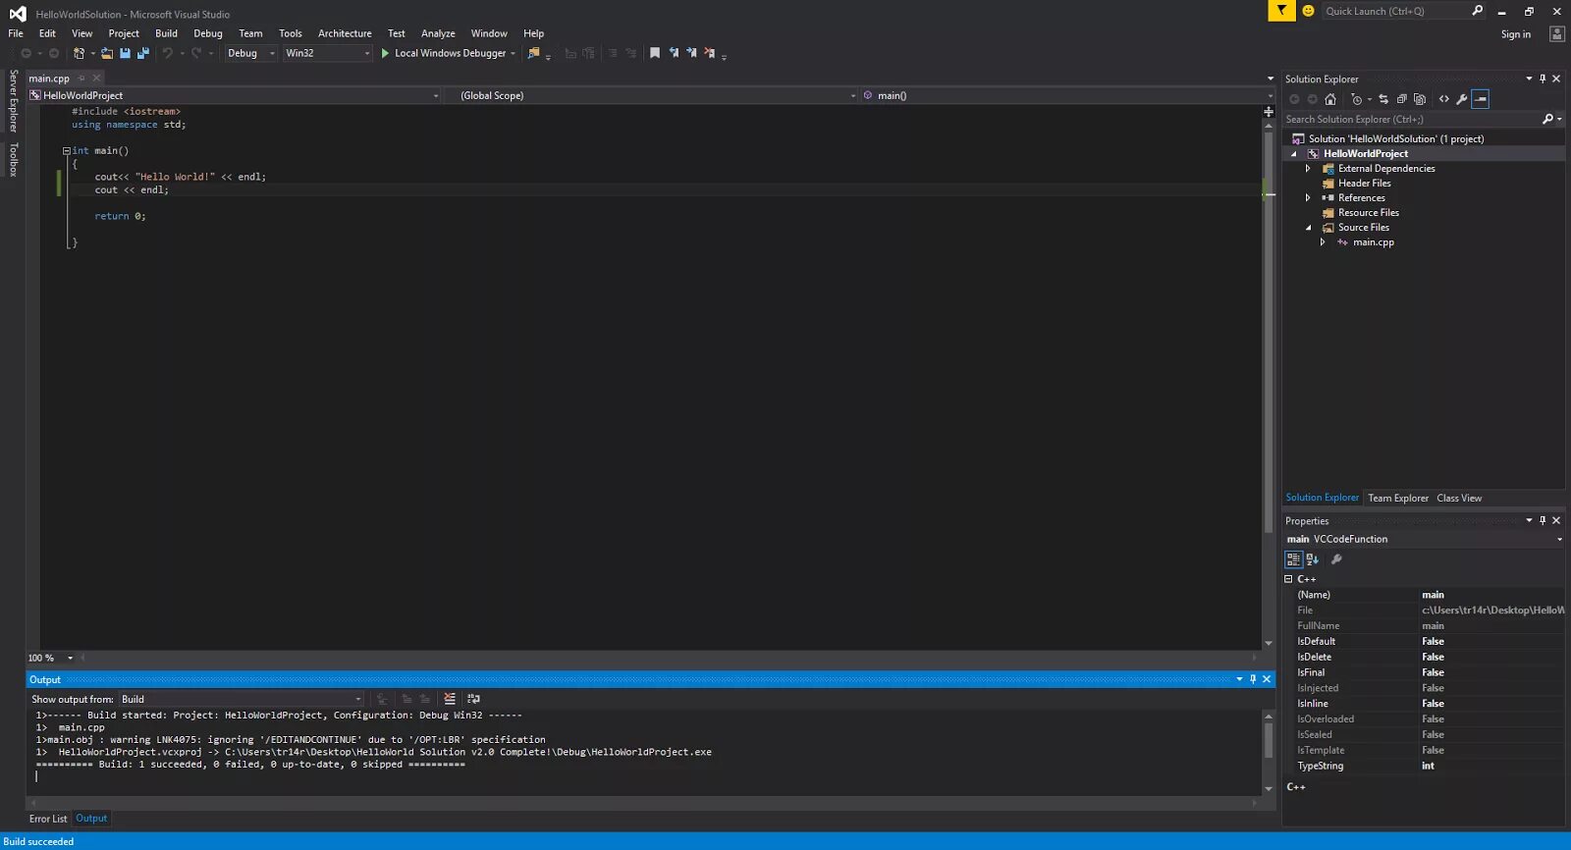Click the Undo toolbar icon
Screen dimensions: 1571x850
[168, 53]
